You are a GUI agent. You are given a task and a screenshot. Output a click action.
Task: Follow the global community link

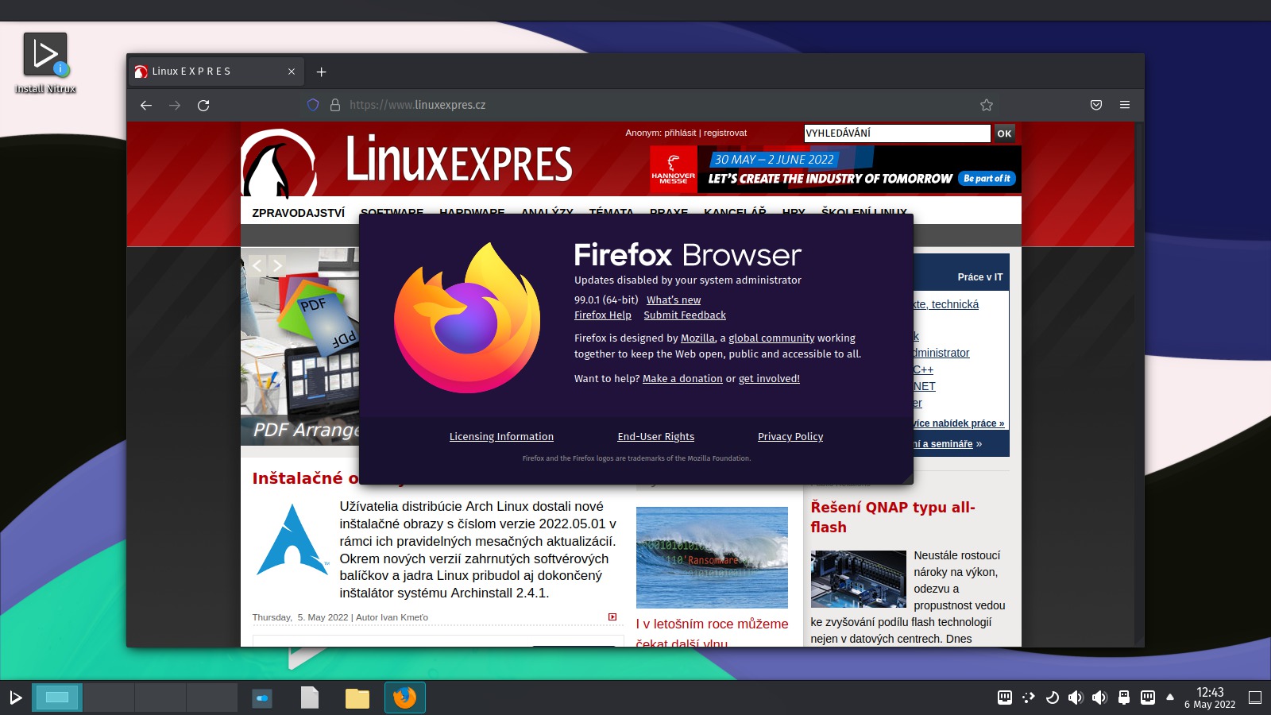[x=771, y=338]
